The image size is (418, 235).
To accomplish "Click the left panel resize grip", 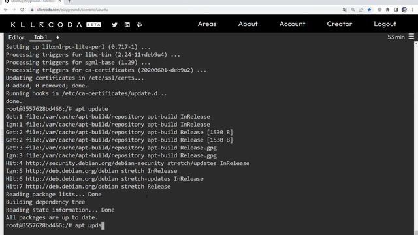I will [x=2, y=136].
